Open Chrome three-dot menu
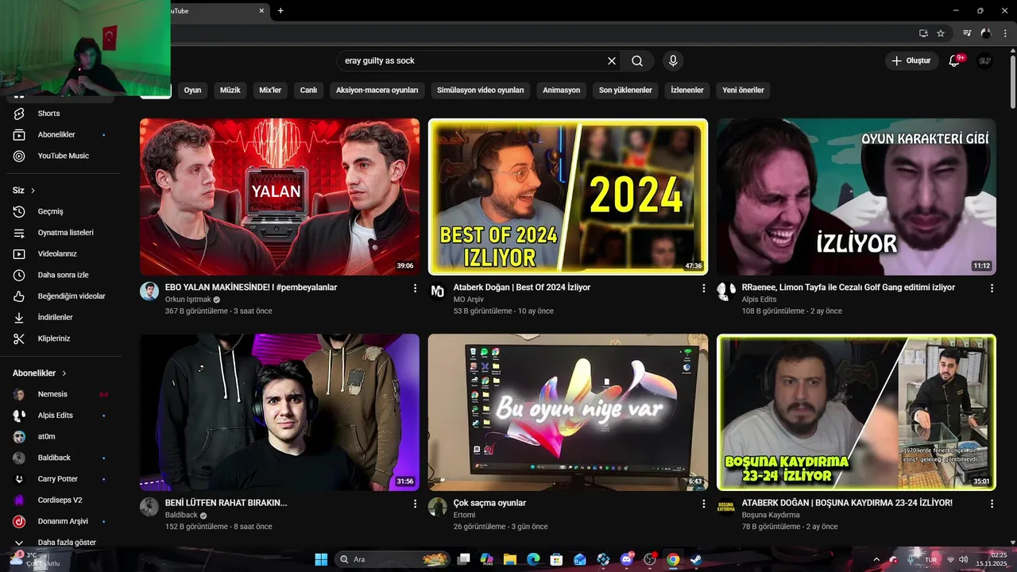This screenshot has width=1017, height=572. click(x=1005, y=33)
